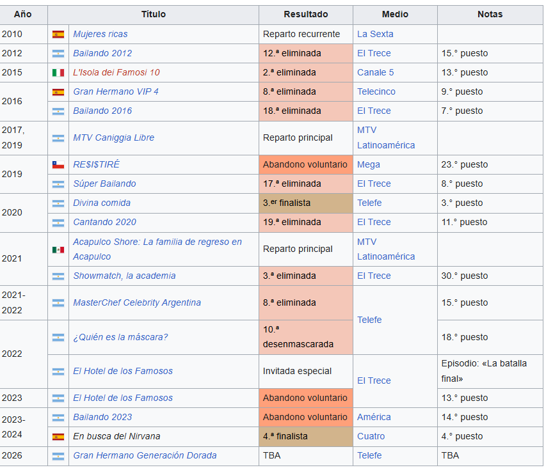Open El Hotel de los Famosos link in the 2023 row
546x470 pixels.
[123, 398]
